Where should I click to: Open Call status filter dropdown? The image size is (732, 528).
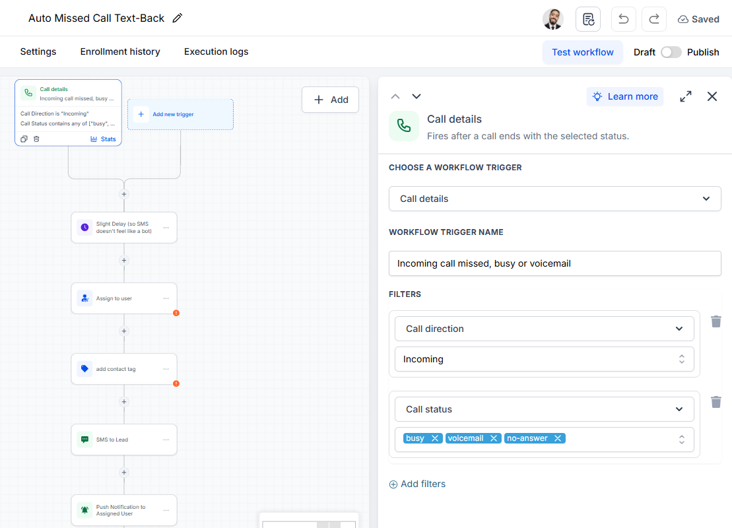[x=544, y=409]
